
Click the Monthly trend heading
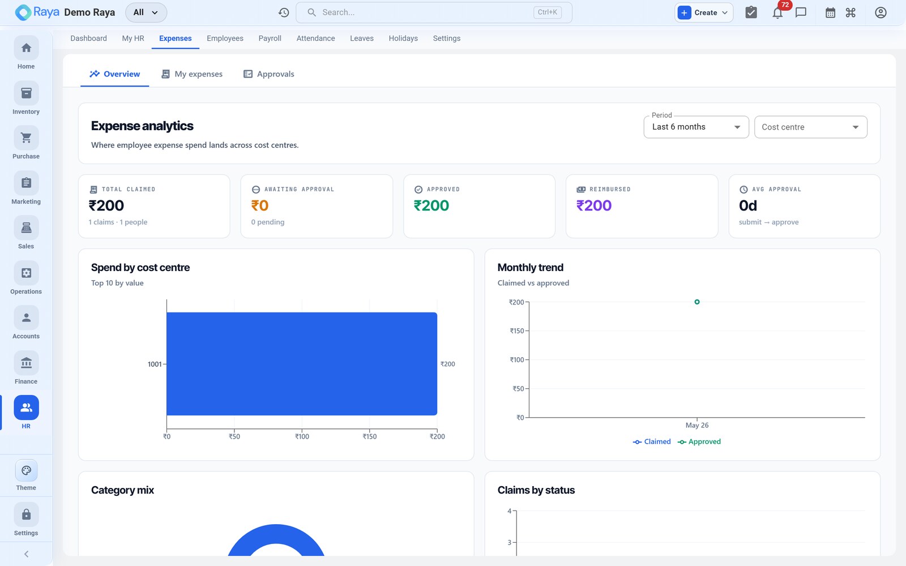pyautogui.click(x=531, y=268)
